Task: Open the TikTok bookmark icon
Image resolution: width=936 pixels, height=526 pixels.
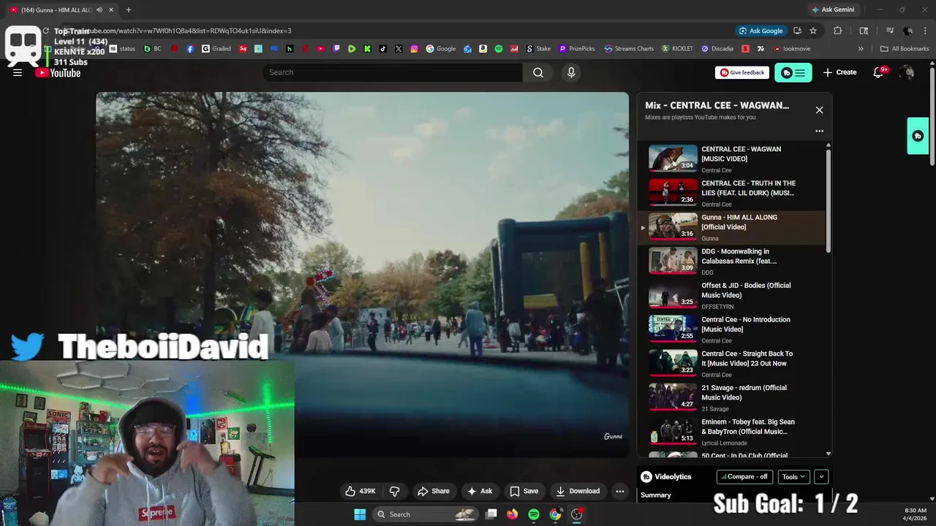Action: coord(382,49)
